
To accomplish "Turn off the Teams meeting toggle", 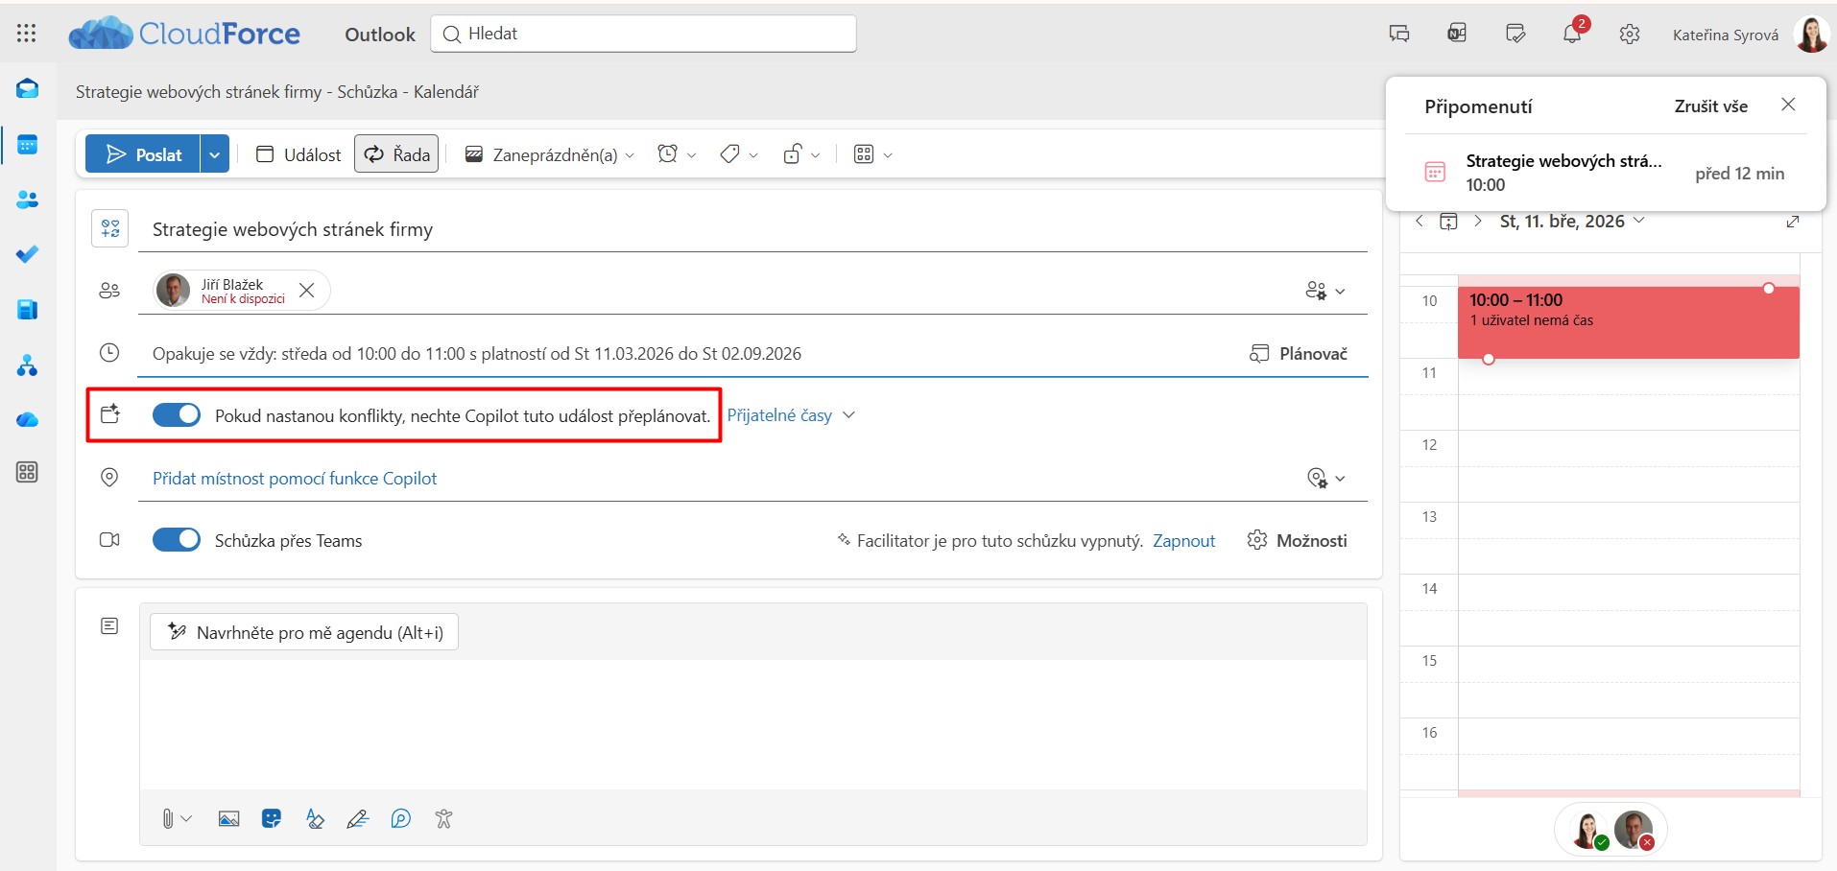I will click(x=177, y=540).
